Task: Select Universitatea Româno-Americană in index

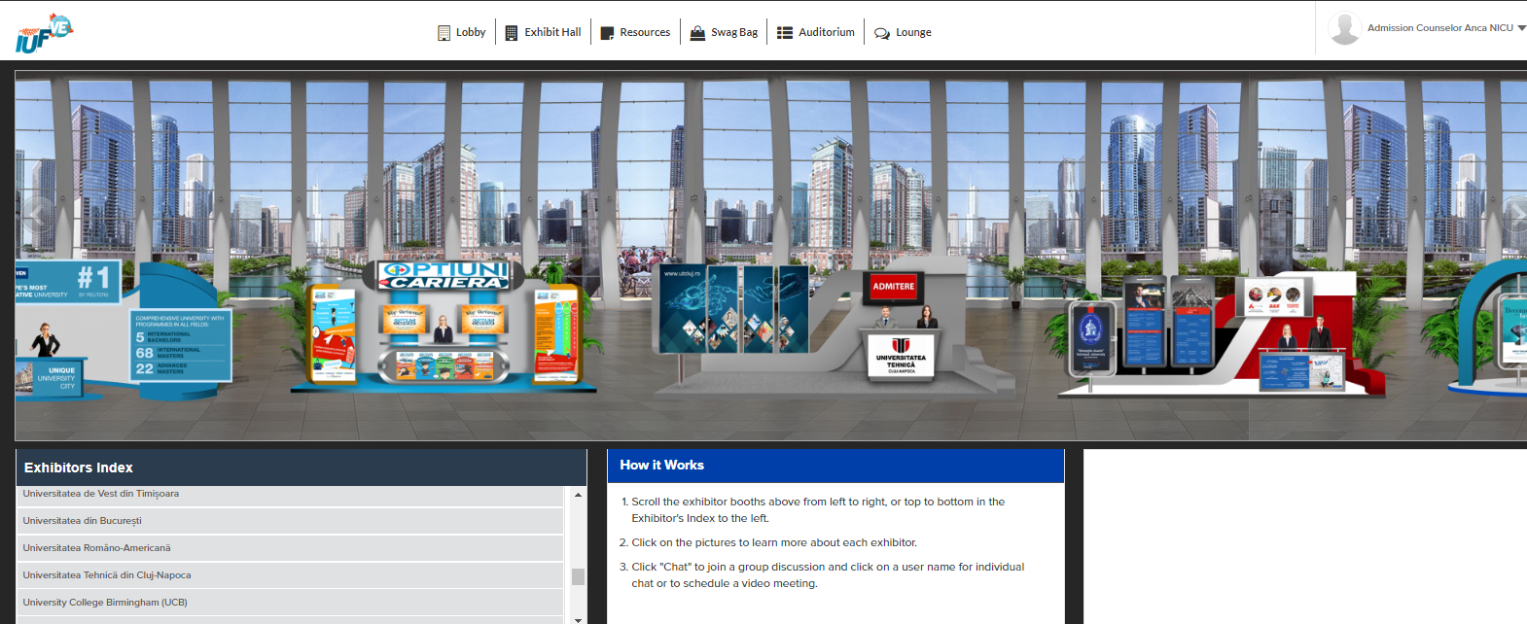Action: tap(290, 548)
